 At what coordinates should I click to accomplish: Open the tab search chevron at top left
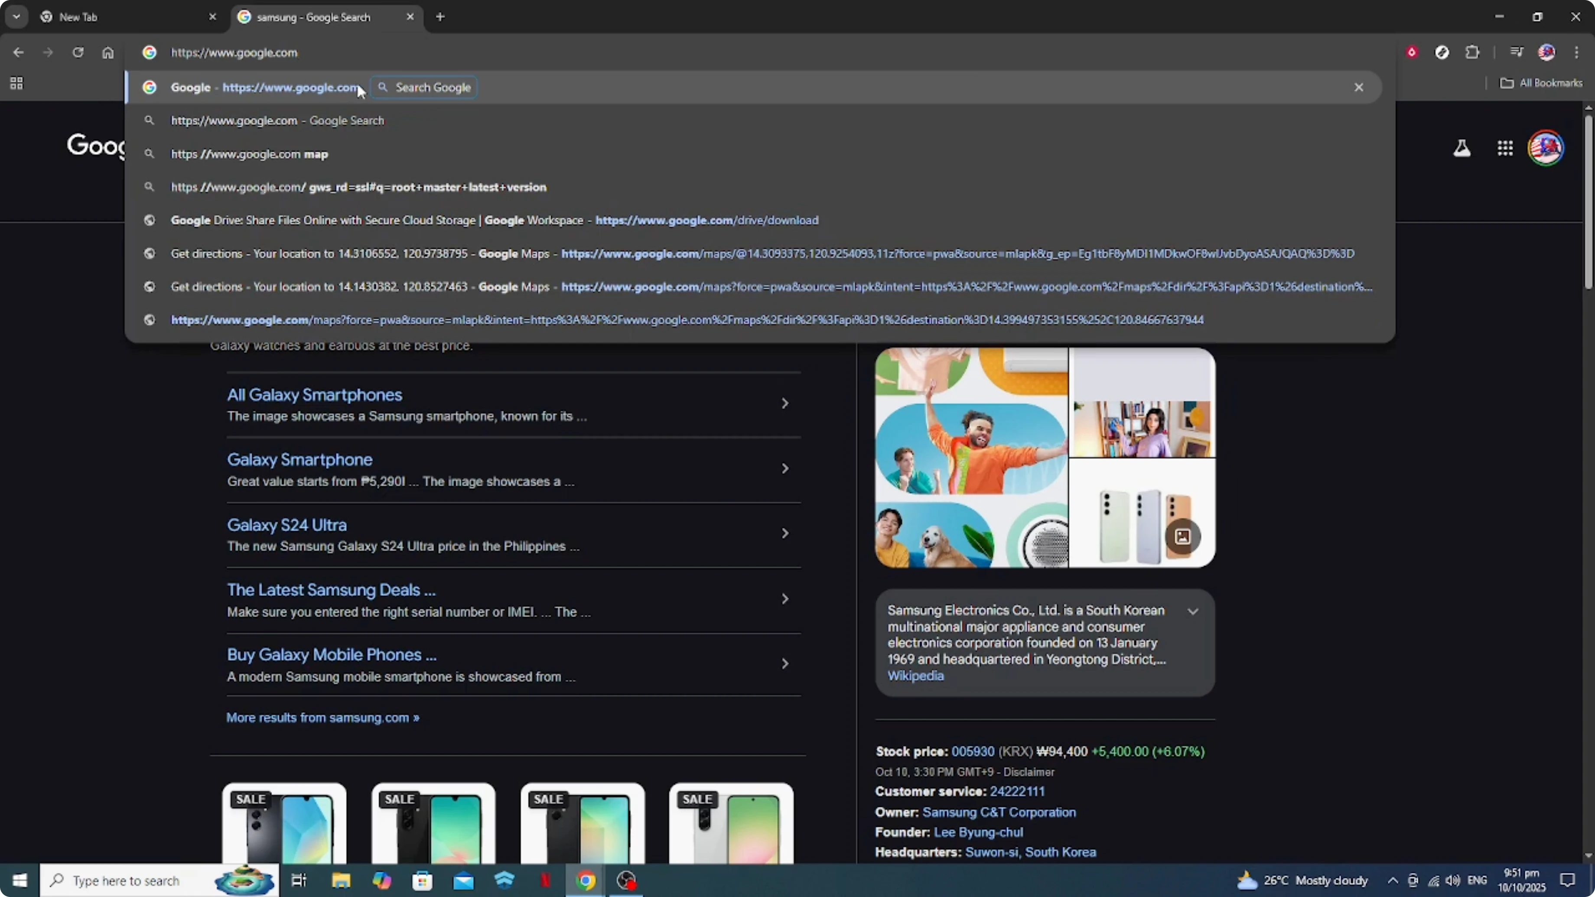pyautogui.click(x=17, y=17)
